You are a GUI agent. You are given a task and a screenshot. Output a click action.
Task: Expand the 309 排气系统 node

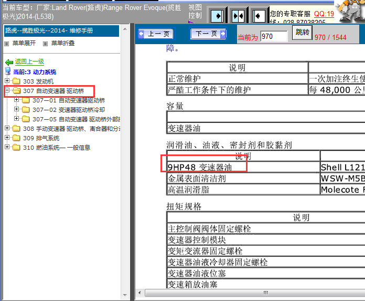tap(7, 137)
